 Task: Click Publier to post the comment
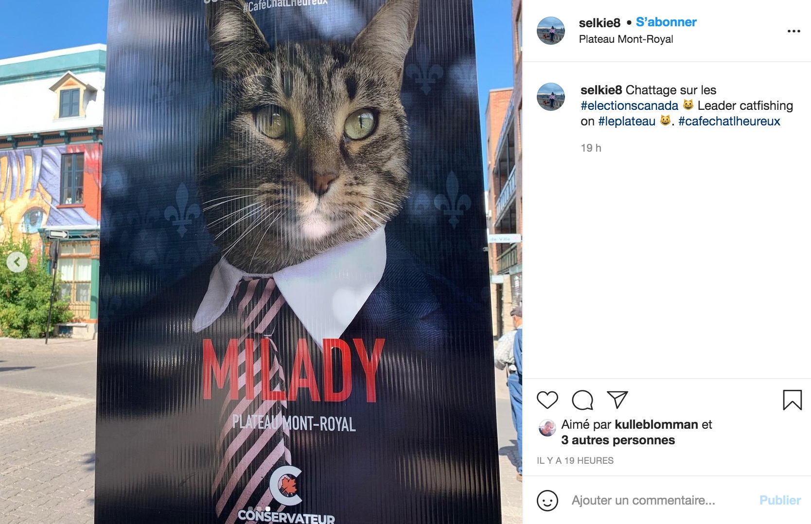pyautogui.click(x=780, y=500)
